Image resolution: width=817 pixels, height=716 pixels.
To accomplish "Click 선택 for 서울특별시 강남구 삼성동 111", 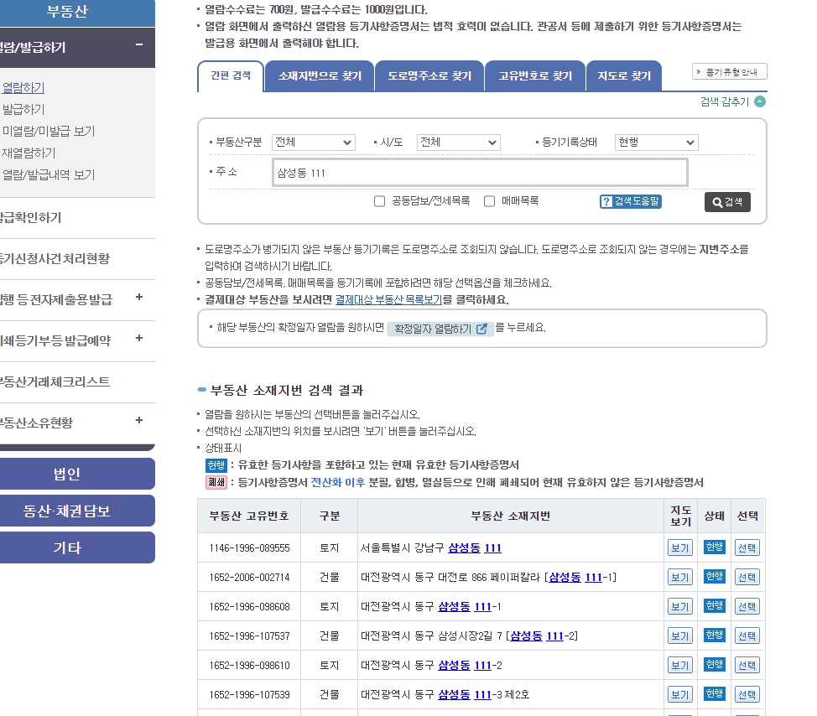I will 747,547.
